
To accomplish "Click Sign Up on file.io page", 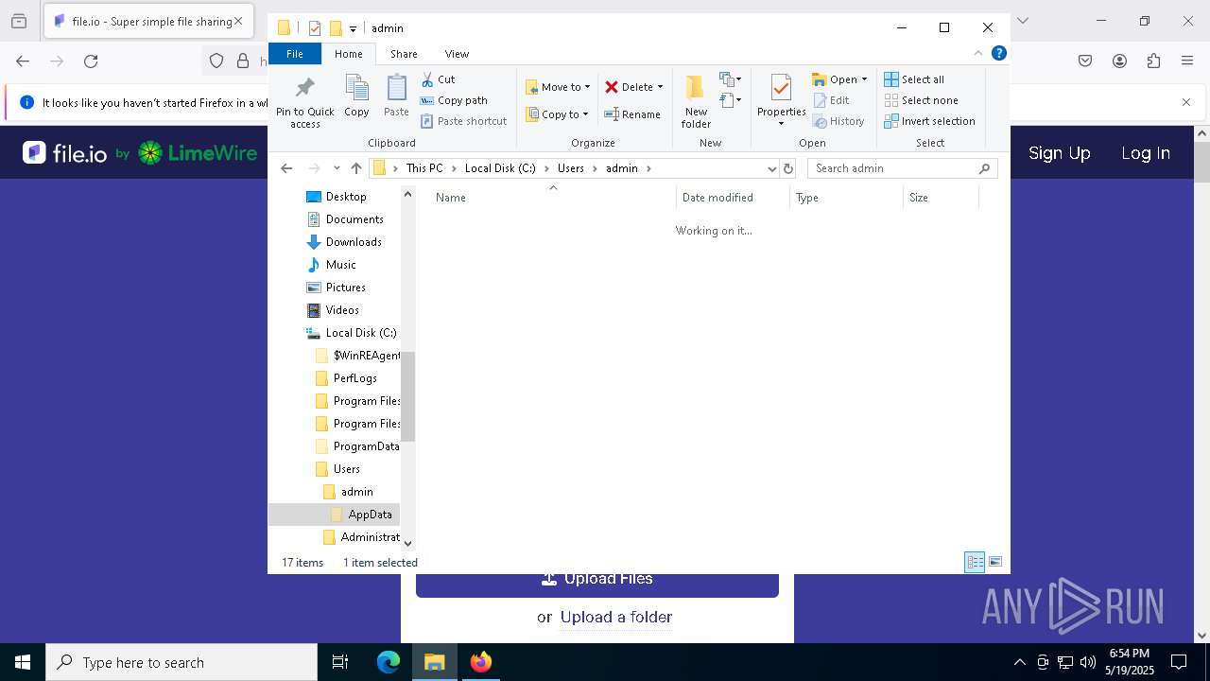I will [x=1059, y=153].
